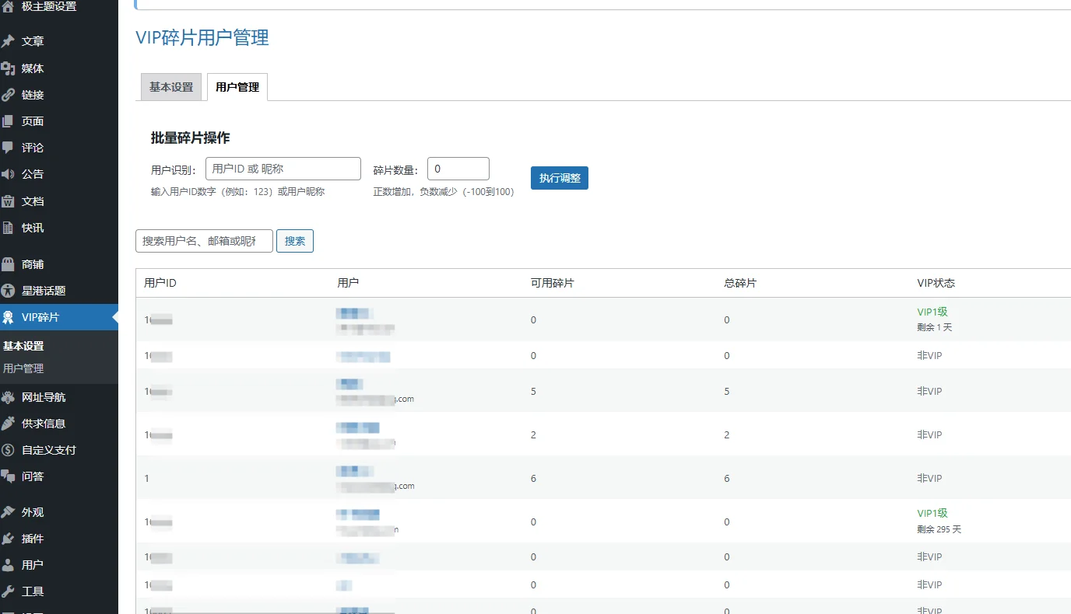Click the 插件 plugin icon
Viewport: 1071px width, 614px height.
(x=9, y=539)
